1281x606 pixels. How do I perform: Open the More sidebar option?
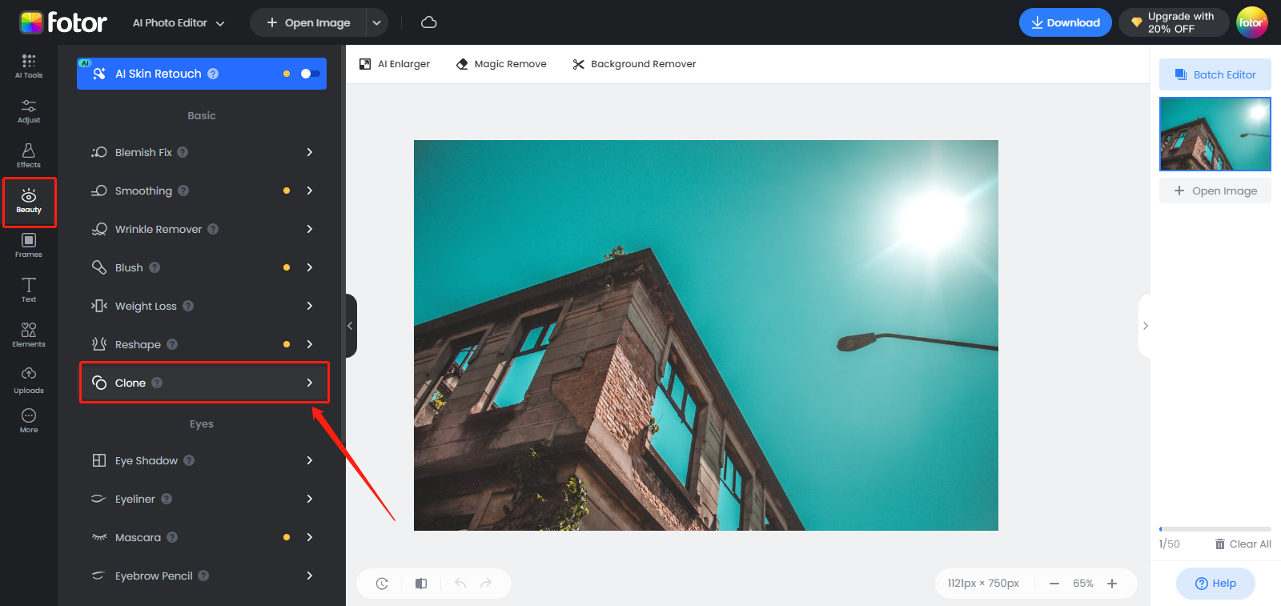point(29,420)
